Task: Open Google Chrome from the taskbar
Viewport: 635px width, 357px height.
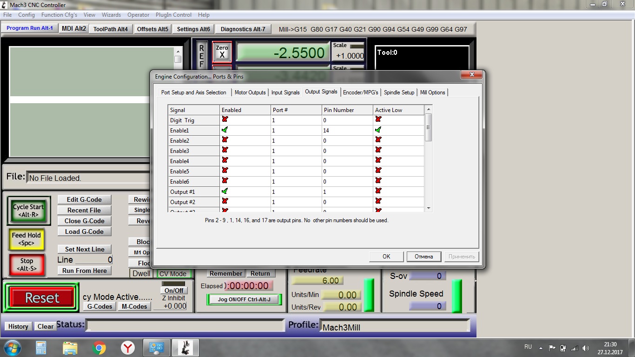Action: pyautogui.click(x=99, y=348)
